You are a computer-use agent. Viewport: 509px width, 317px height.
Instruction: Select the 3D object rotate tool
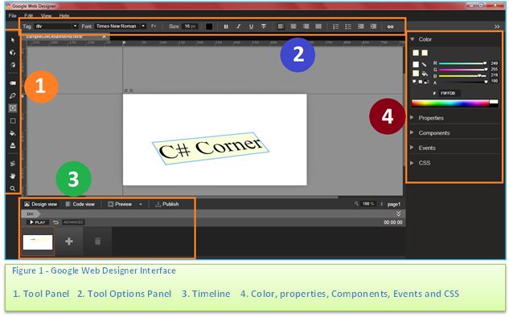(x=13, y=52)
